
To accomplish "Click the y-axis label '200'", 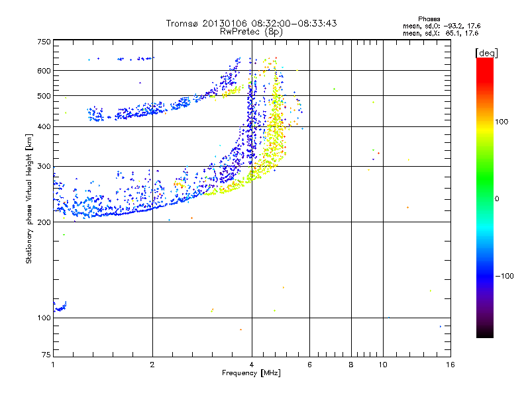I will (44, 222).
